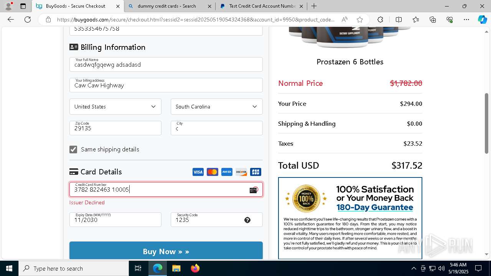Click the Expiry Date field
491x276 pixels.
click(x=115, y=220)
